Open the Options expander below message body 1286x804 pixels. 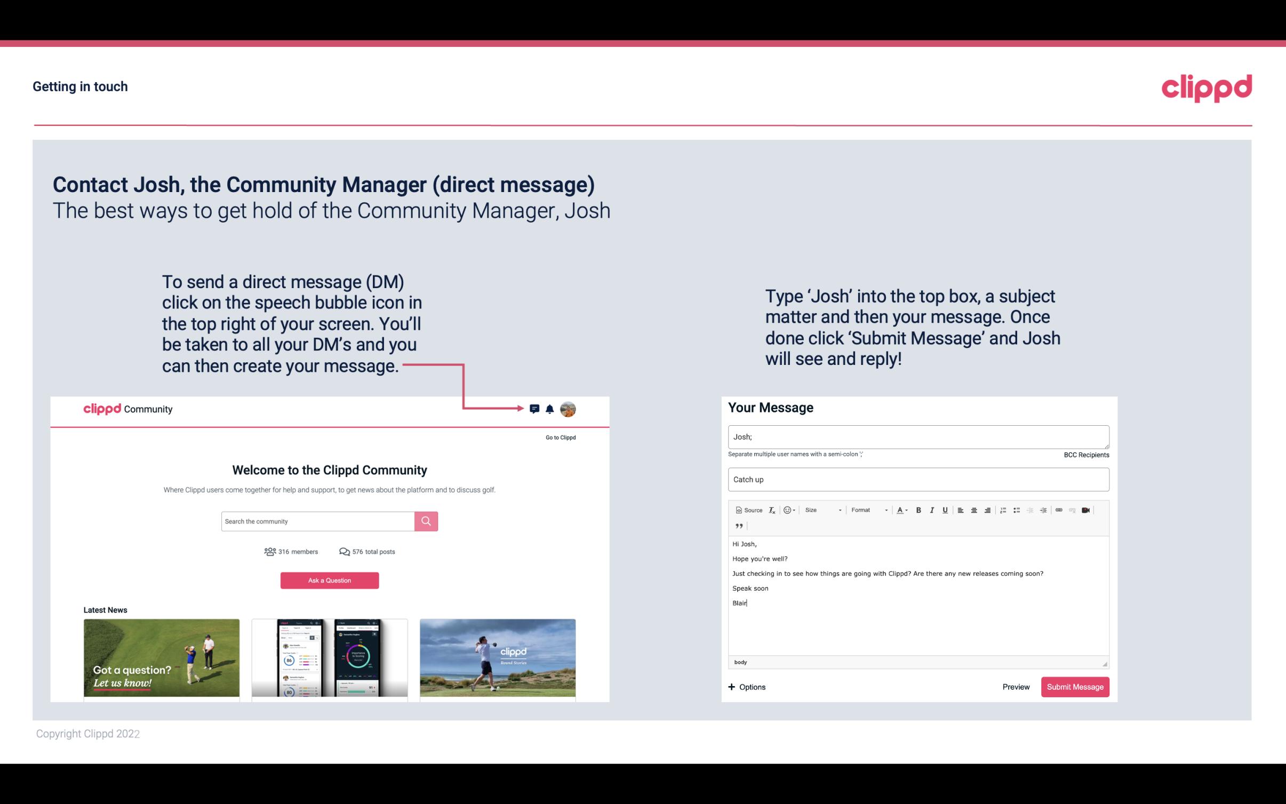746,687
